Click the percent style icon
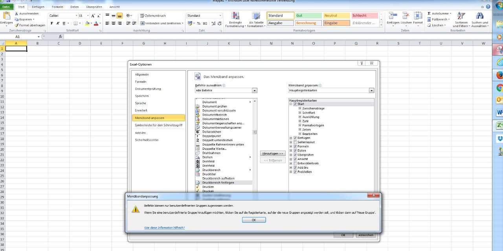The image size is (503, 251). tap(199, 23)
